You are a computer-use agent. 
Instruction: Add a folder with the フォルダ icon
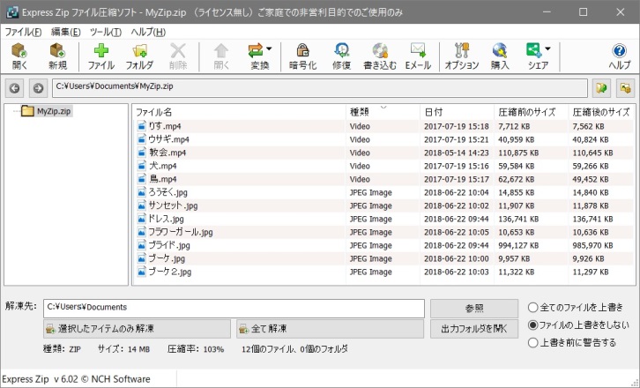(x=139, y=56)
